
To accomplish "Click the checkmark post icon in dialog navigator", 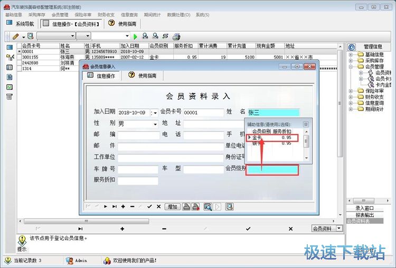I will 149,207.
